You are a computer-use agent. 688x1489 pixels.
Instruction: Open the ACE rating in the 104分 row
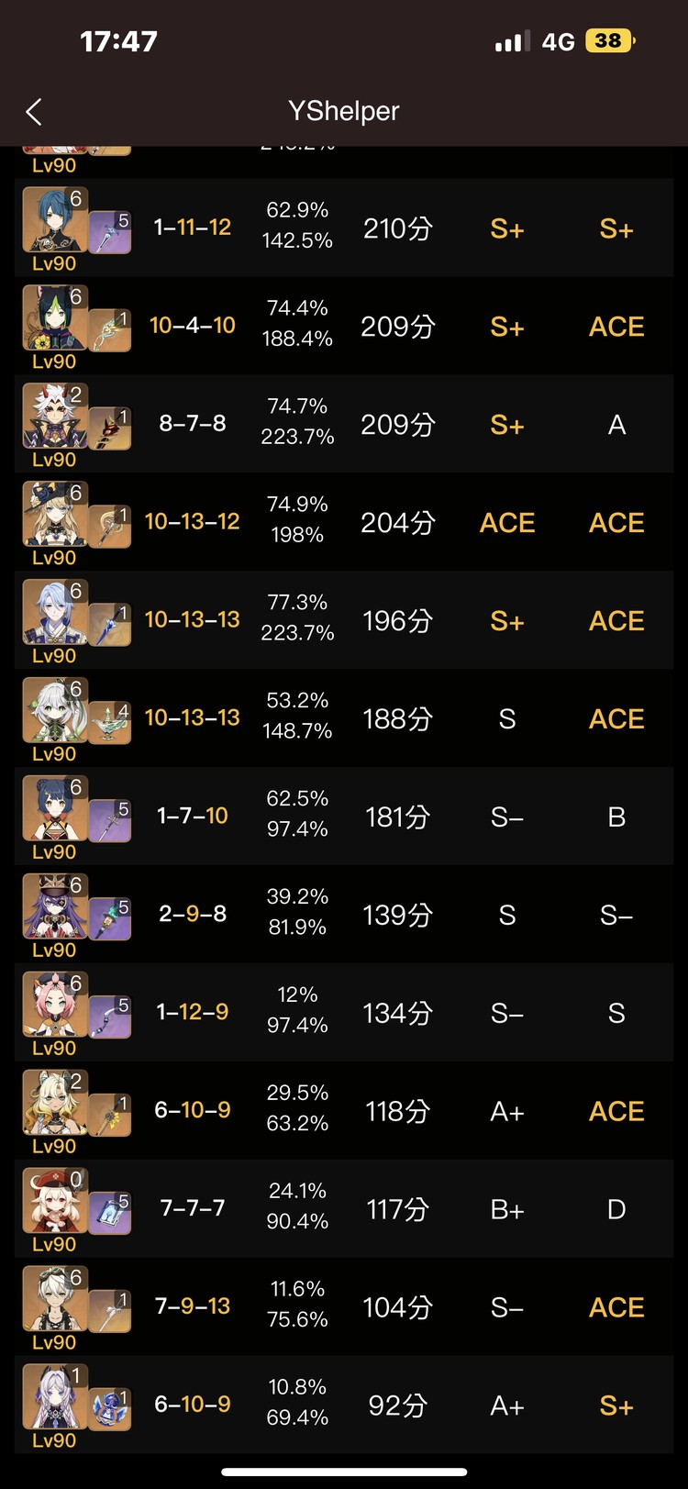tap(616, 1307)
